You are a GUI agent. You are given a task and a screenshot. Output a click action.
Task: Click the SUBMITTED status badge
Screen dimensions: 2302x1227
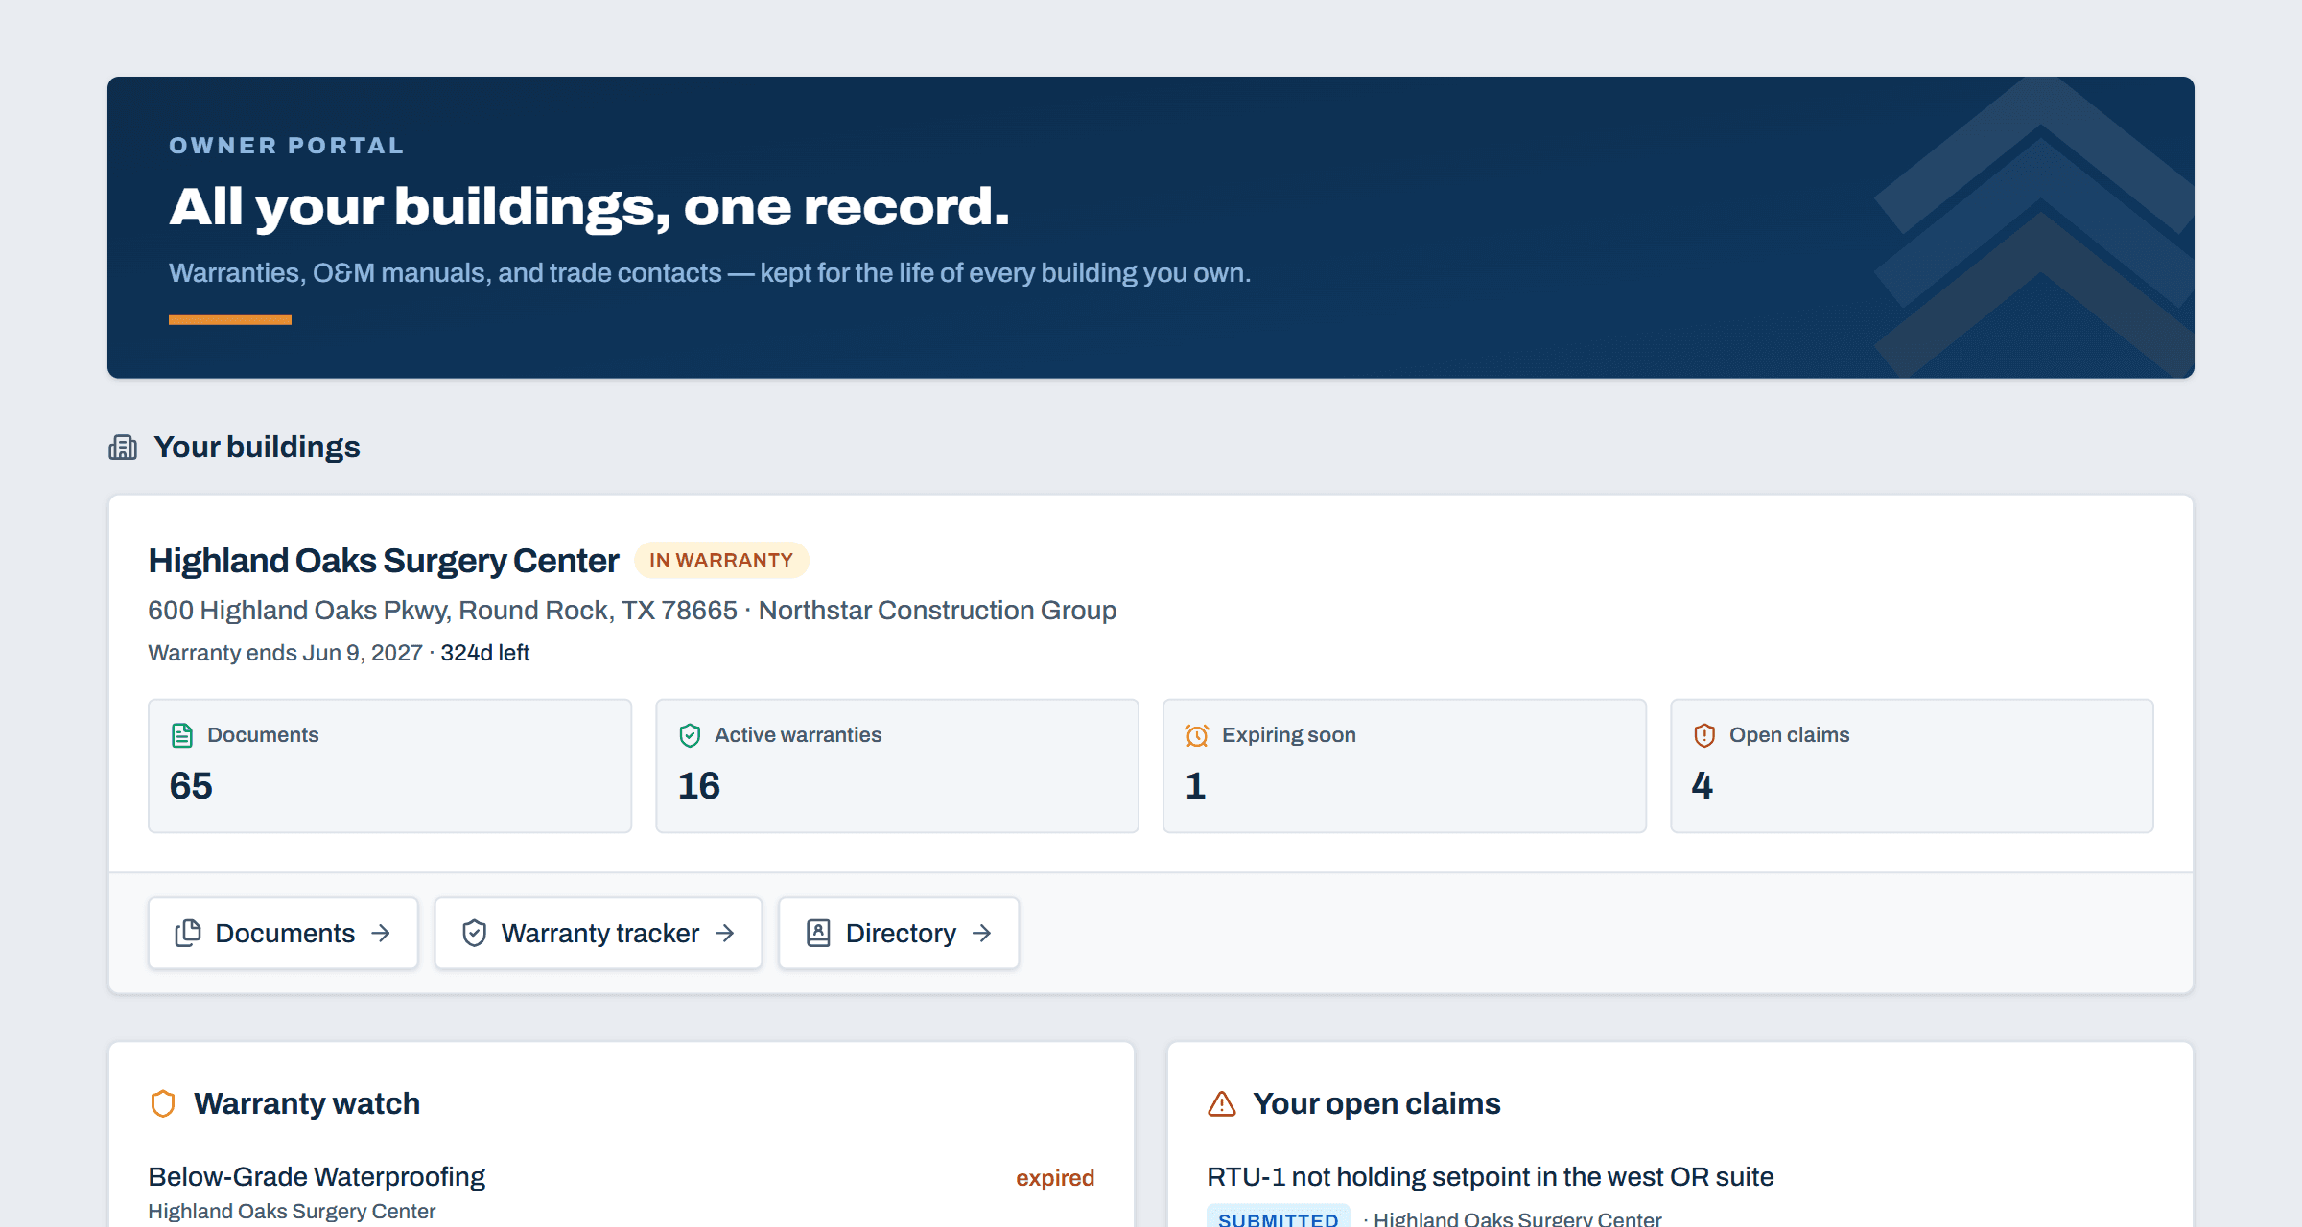coord(1279,1217)
